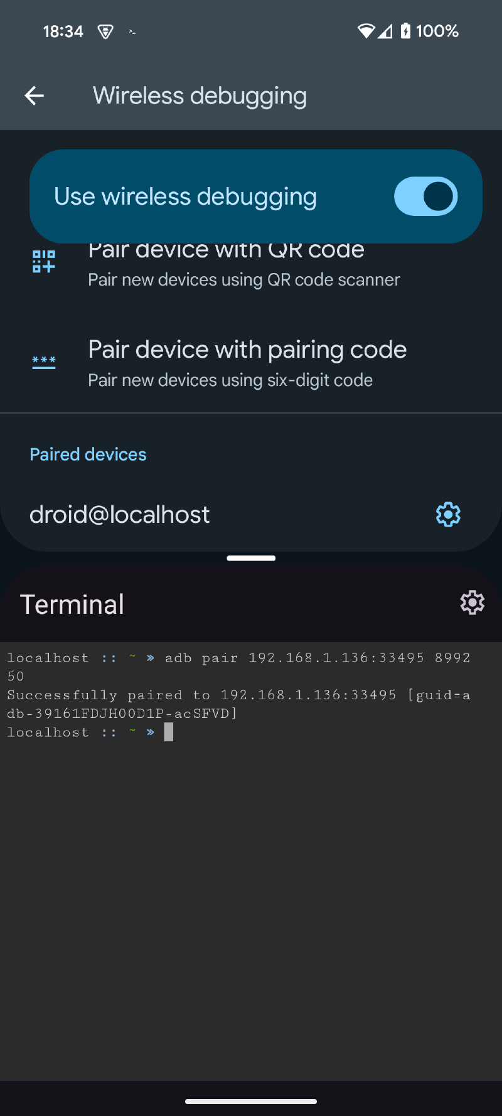Open settings gear for droid@localhost
This screenshot has height=1116, width=502.
click(x=448, y=515)
